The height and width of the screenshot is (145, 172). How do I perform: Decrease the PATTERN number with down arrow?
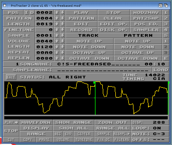[62, 18]
